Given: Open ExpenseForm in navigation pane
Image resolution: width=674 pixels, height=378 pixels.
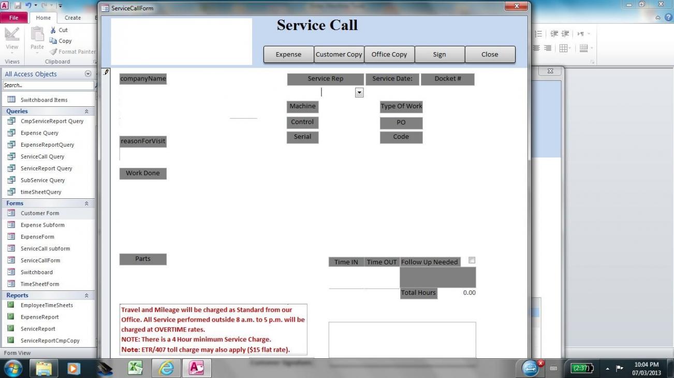Looking at the screenshot, I should point(37,237).
